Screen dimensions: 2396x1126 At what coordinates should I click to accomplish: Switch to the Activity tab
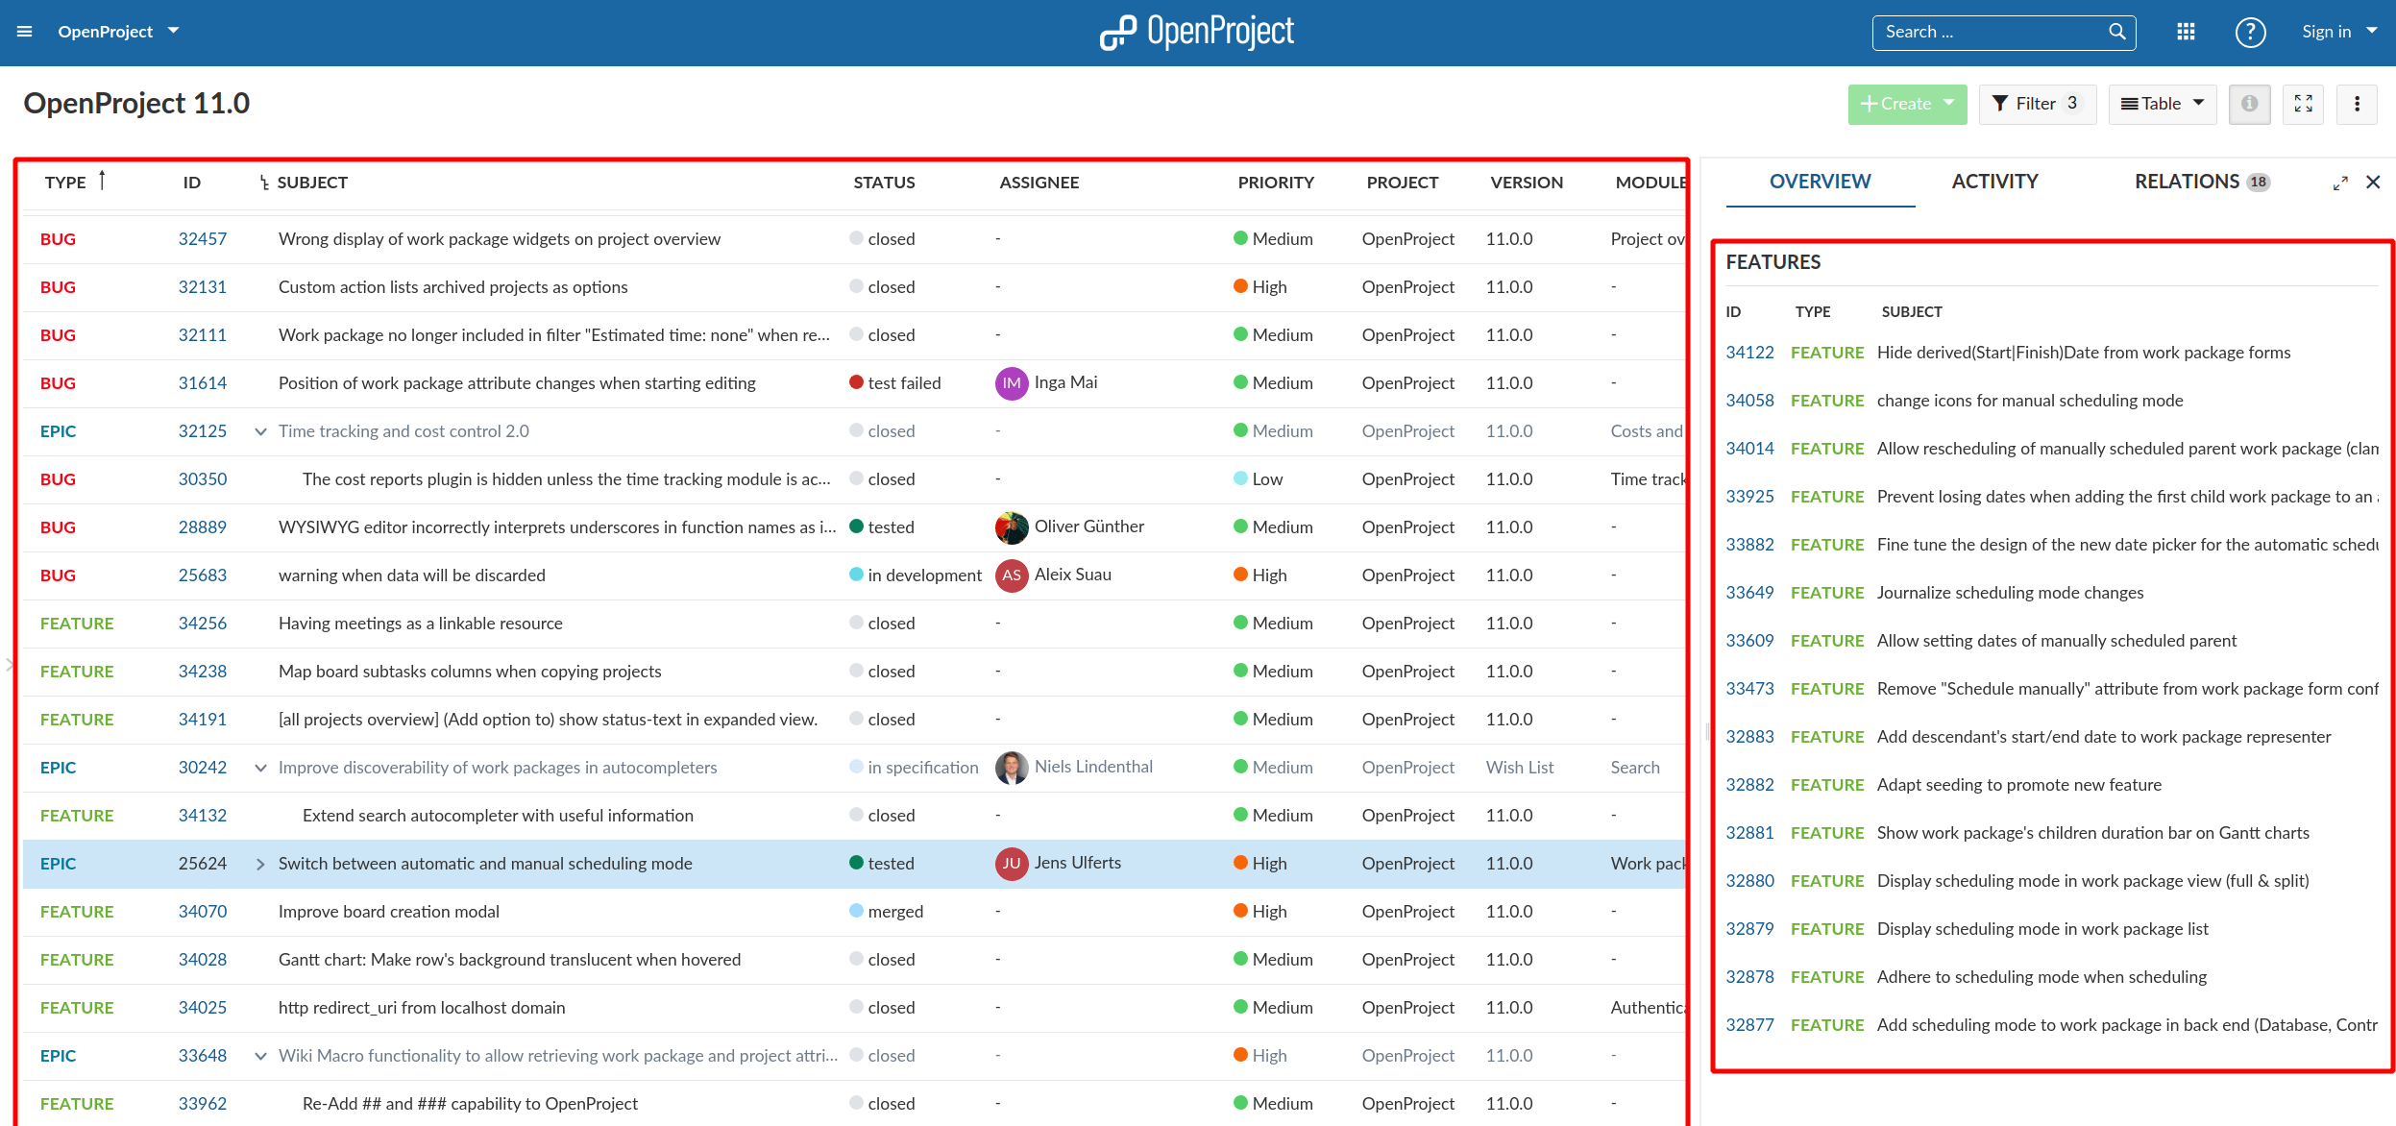click(1994, 181)
